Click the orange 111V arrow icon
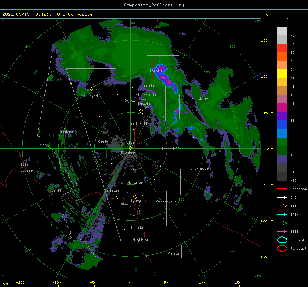The height and width of the screenshot is (287, 308). pos(282,206)
